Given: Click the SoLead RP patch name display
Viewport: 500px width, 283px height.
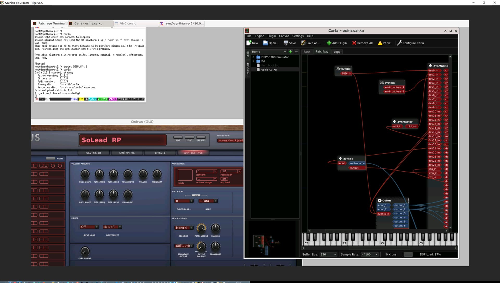Looking at the screenshot, I should coord(123,140).
